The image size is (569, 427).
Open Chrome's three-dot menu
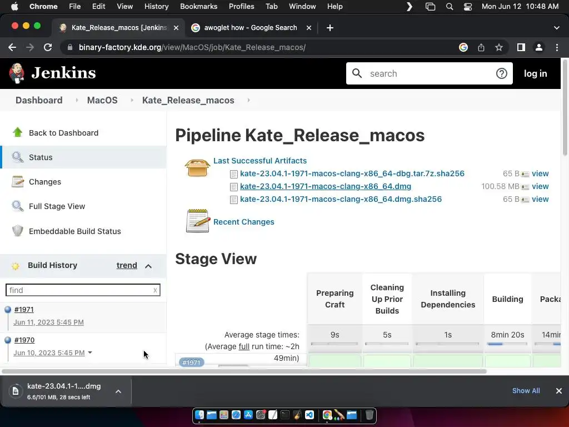click(557, 47)
